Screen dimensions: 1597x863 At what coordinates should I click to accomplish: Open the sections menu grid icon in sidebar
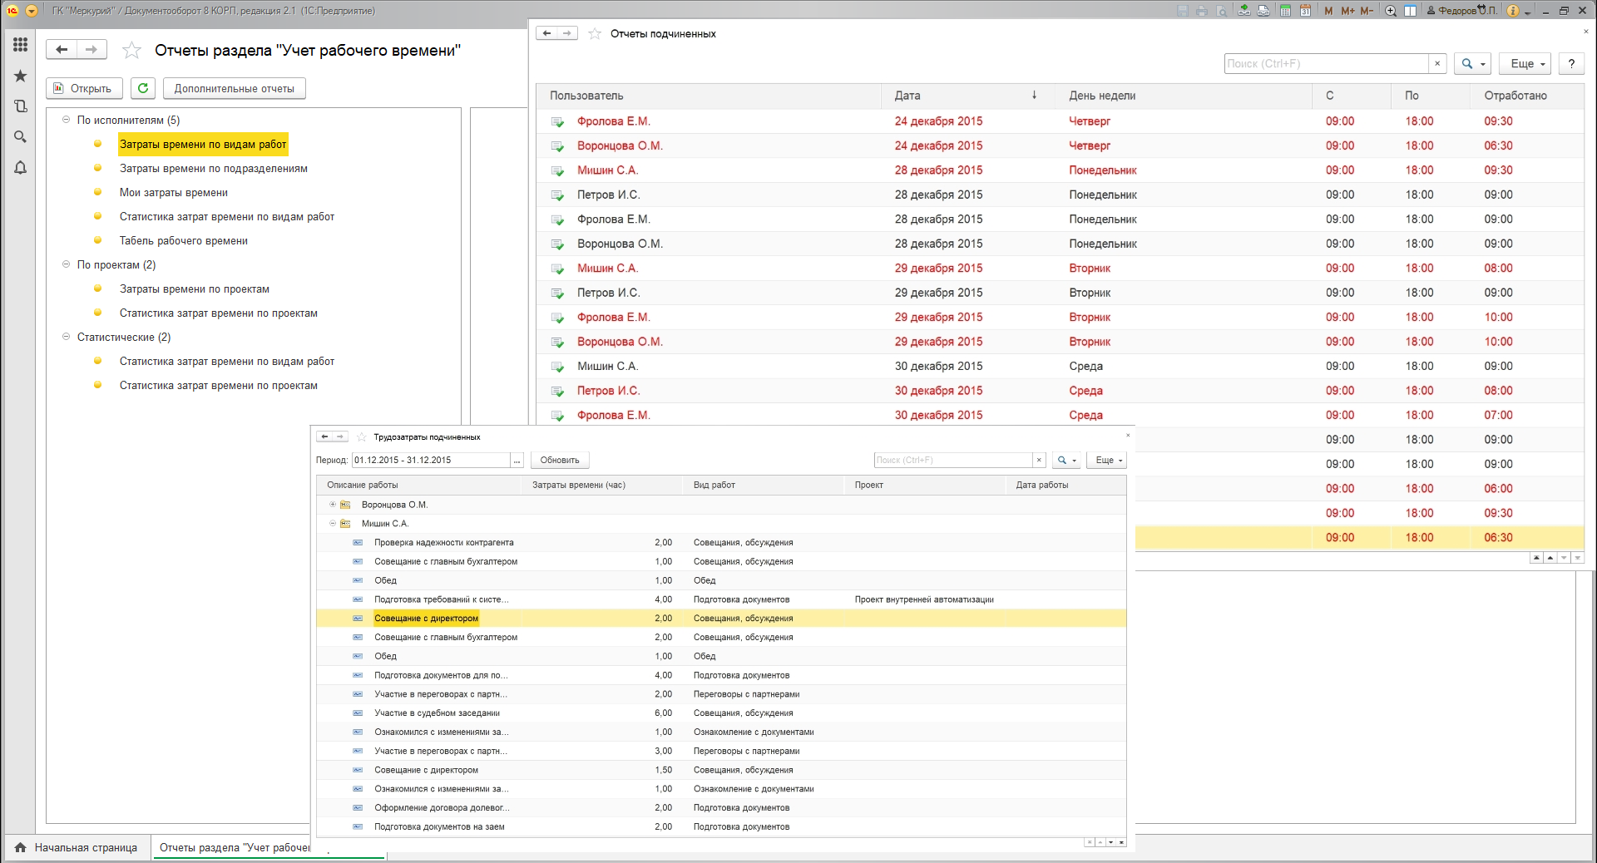pos(21,45)
